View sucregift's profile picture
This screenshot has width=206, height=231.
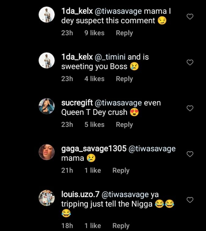[47, 106]
